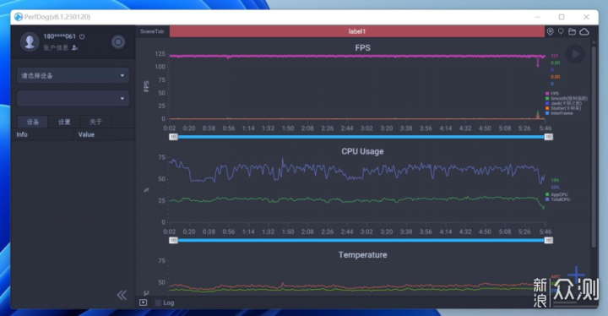Click the scrollbar up arrow
Screen dimensions: 608x316
pyautogui.click(x=594, y=41)
